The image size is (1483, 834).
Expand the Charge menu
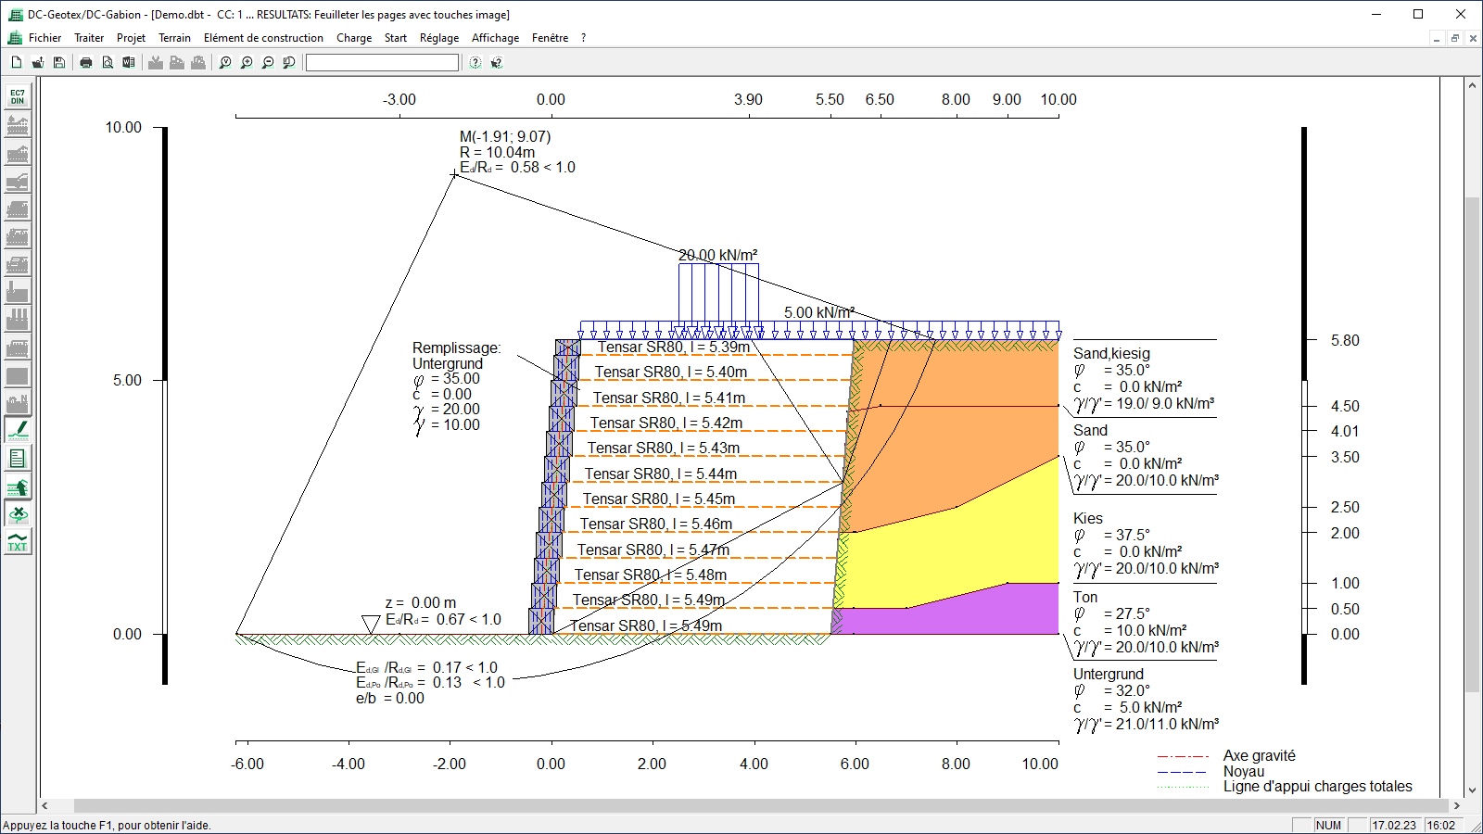354,38
